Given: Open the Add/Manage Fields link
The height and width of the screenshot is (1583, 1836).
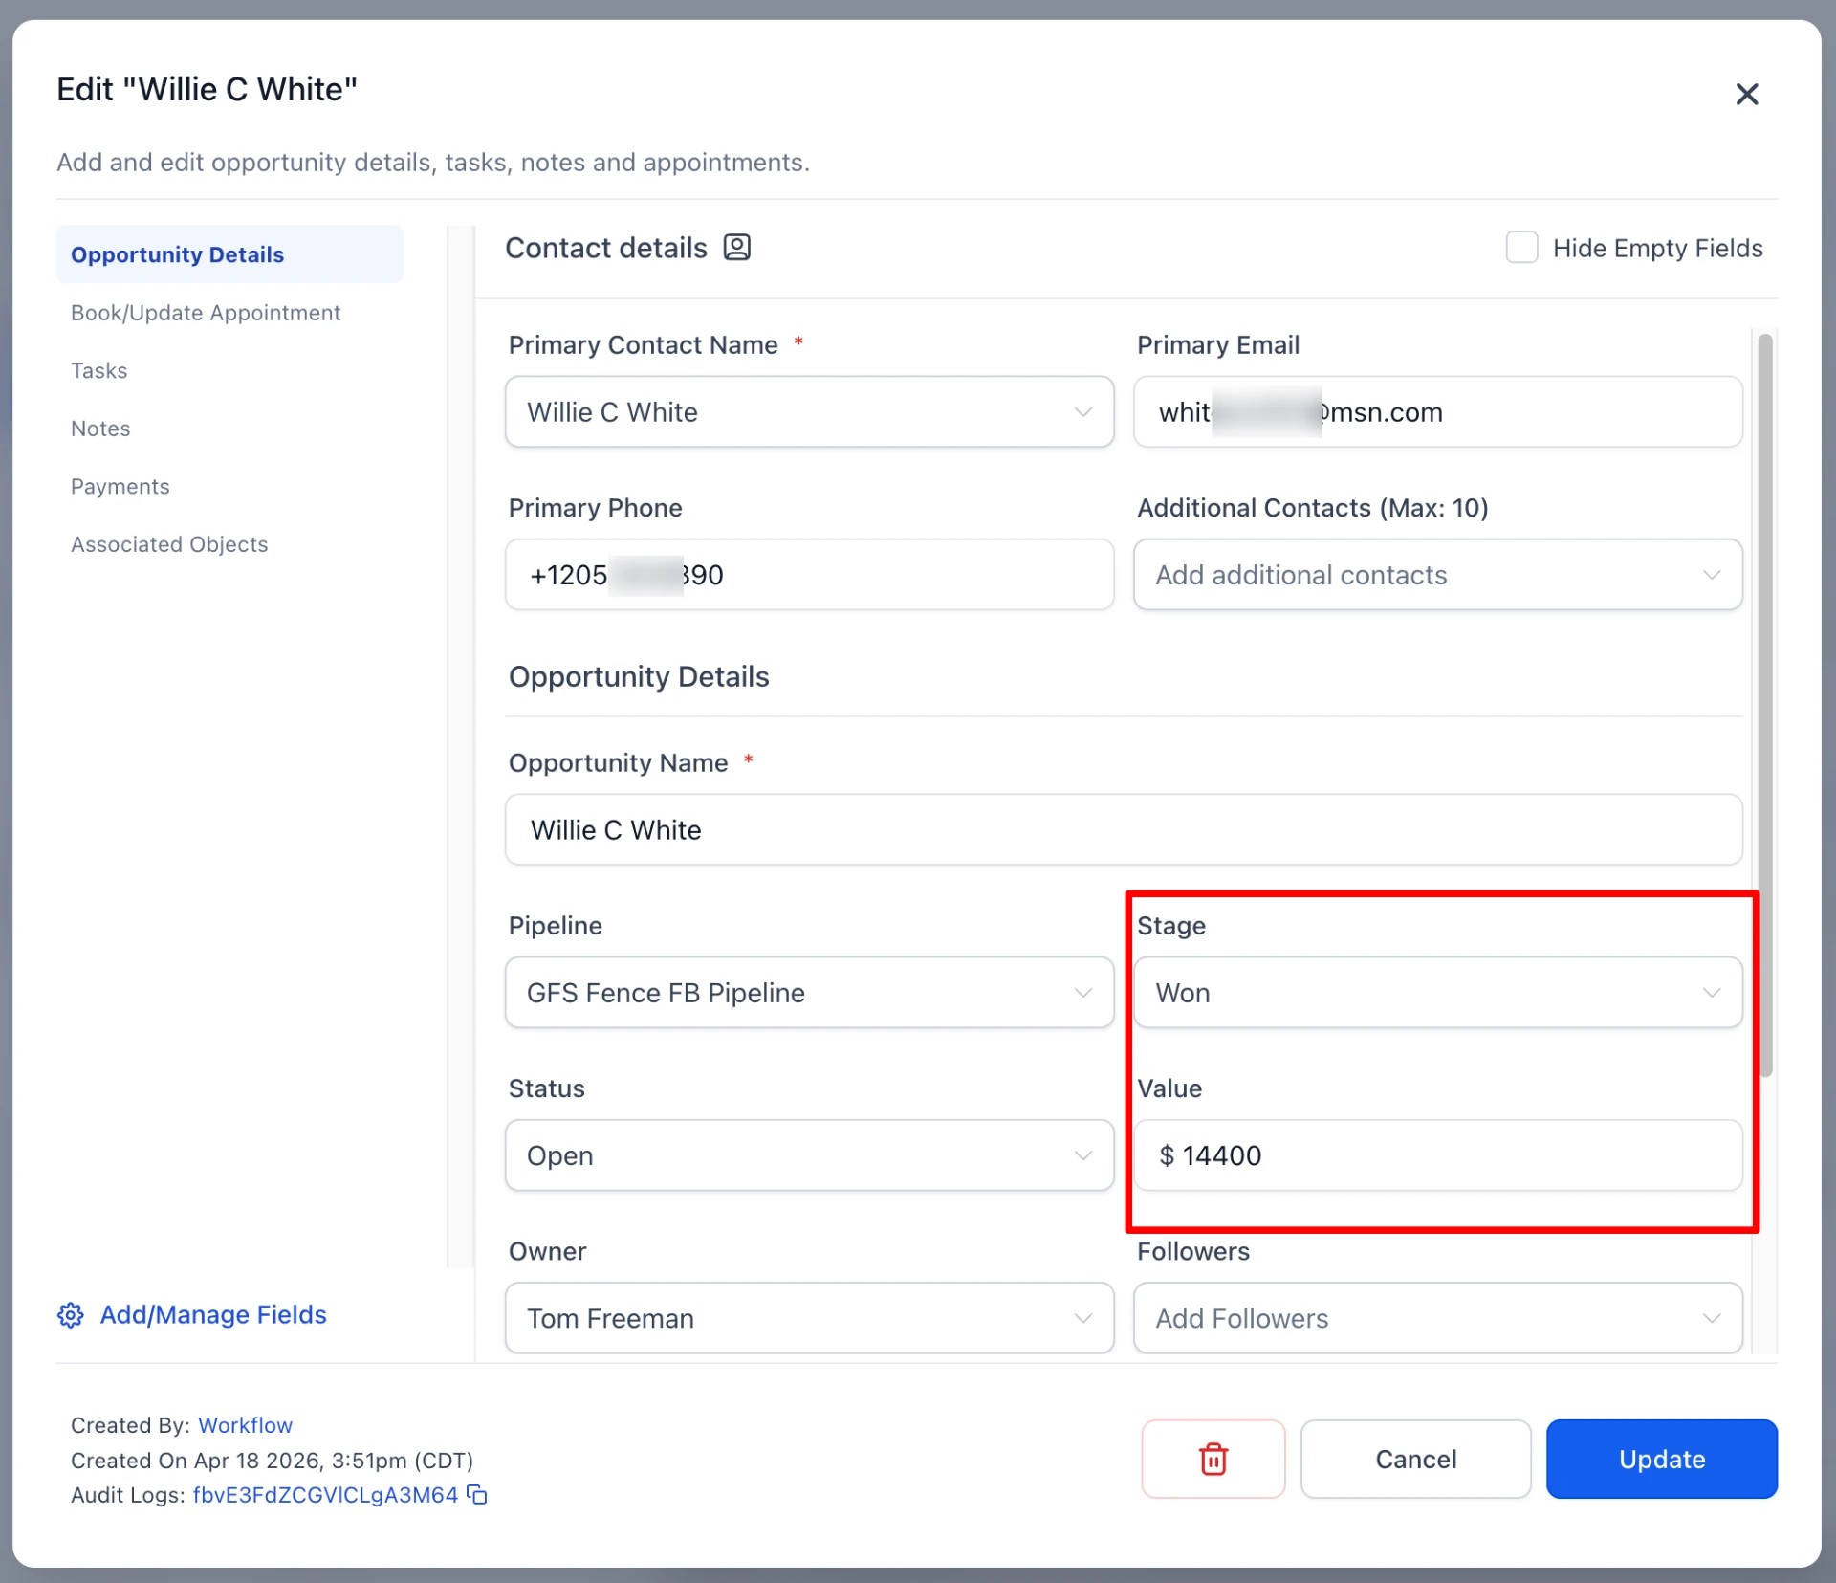Looking at the screenshot, I should [213, 1315].
